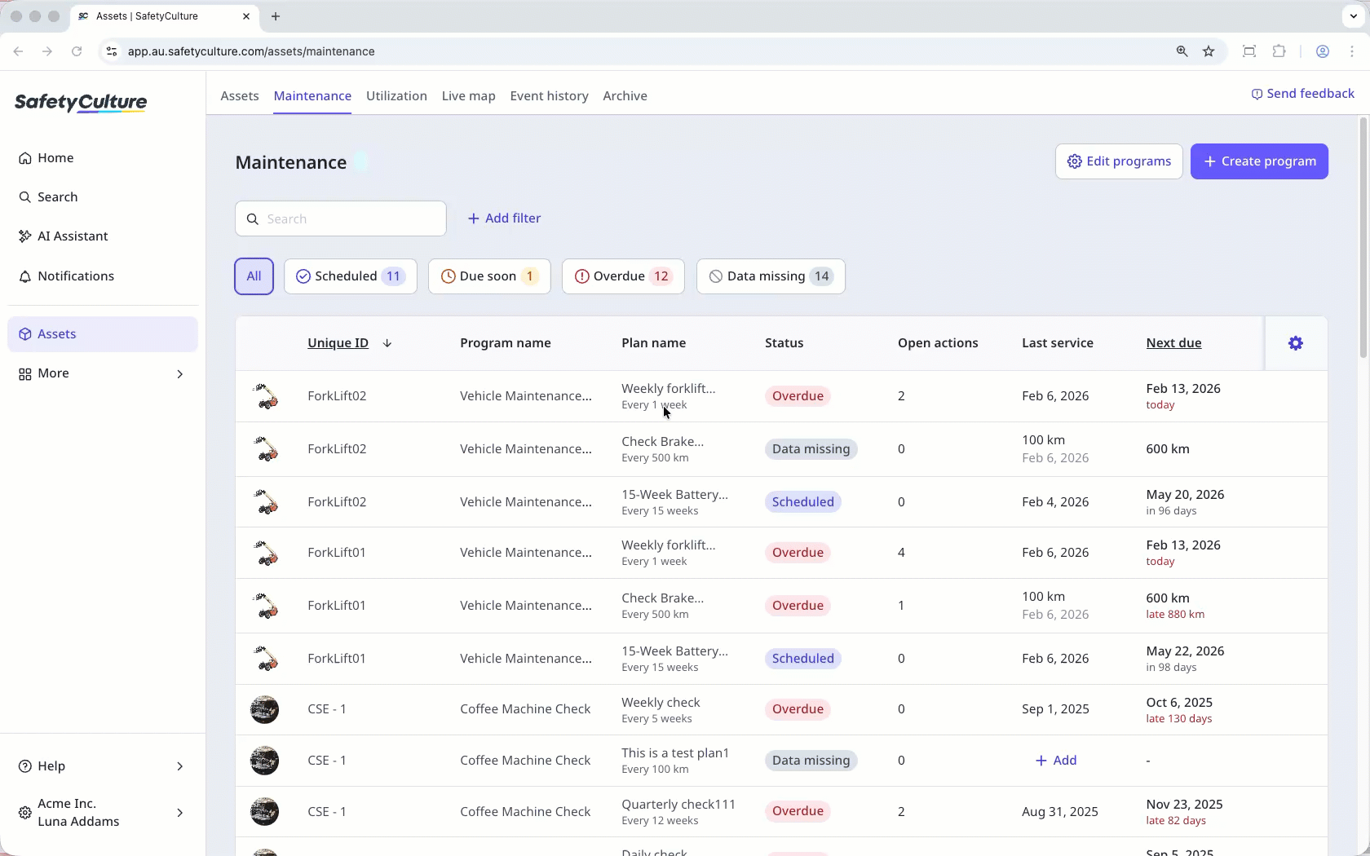This screenshot has height=856, width=1370.
Task: Click CSE - 1 thumbnail in Weekly check row
Action: pyautogui.click(x=264, y=709)
